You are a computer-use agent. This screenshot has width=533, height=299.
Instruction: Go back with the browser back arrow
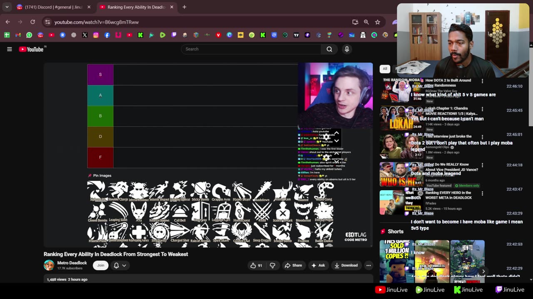pos(7,22)
